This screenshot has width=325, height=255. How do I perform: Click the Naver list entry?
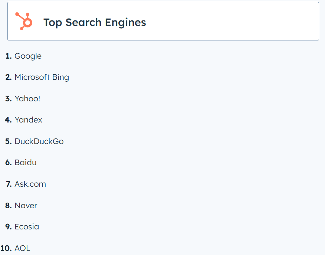26,206
